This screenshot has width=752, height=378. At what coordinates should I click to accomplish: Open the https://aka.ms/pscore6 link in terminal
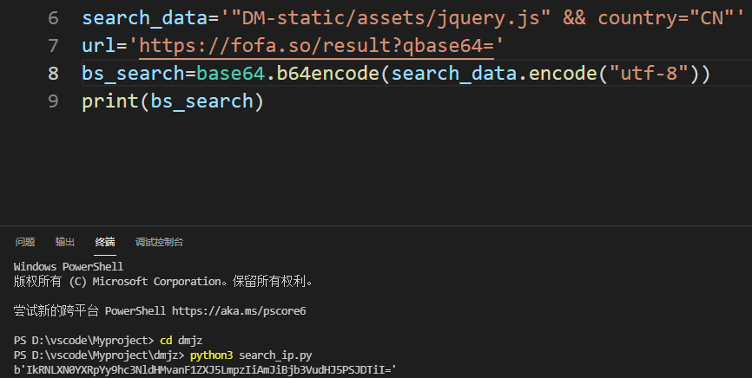[239, 311]
